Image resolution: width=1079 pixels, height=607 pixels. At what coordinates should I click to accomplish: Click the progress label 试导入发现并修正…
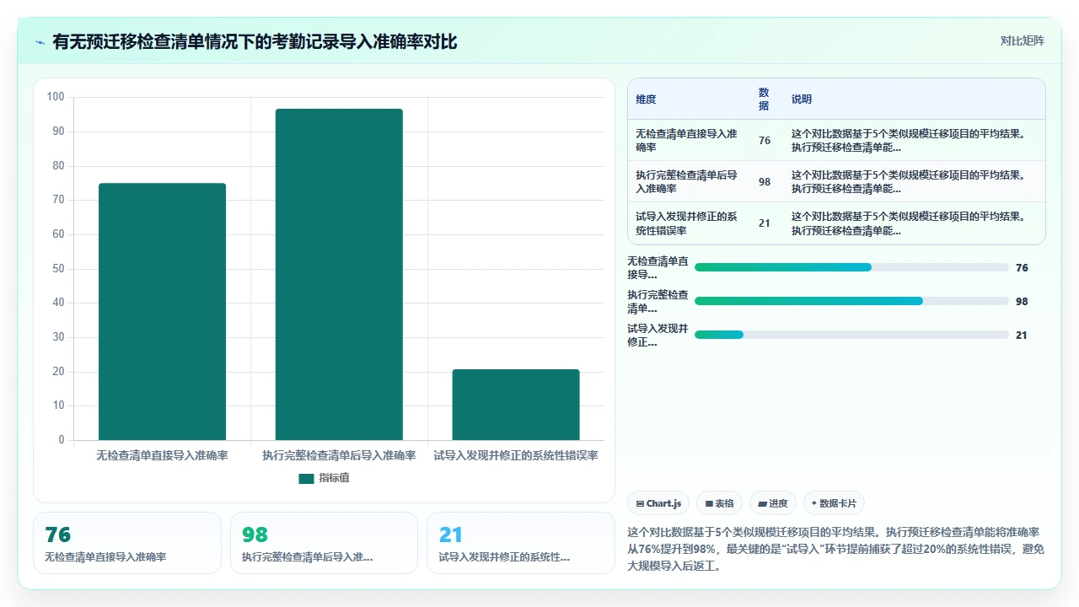pos(658,335)
